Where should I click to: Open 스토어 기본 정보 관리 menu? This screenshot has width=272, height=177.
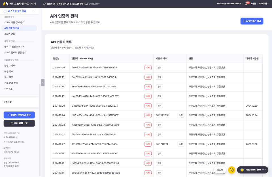pyautogui.click(x=14, y=22)
